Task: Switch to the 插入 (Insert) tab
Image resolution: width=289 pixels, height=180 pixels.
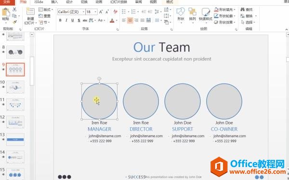Action: 54,2
